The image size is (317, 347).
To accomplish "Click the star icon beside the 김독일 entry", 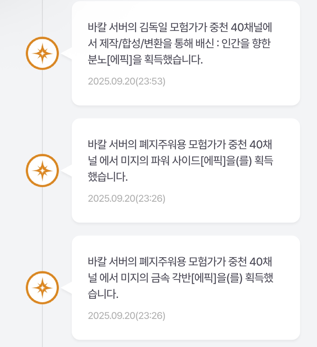I will pos(42,53).
